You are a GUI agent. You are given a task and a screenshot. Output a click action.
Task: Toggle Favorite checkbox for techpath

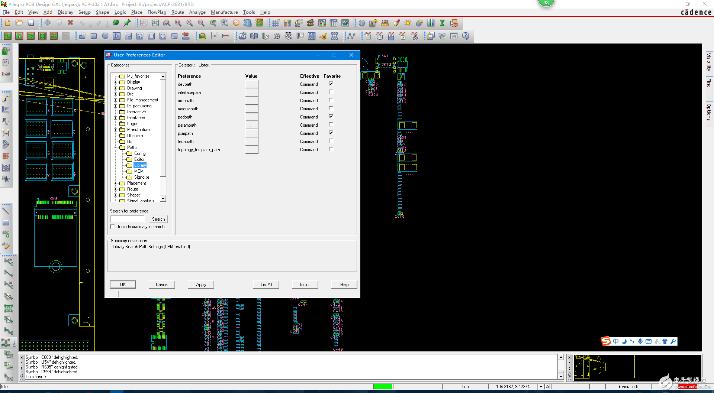(x=331, y=141)
